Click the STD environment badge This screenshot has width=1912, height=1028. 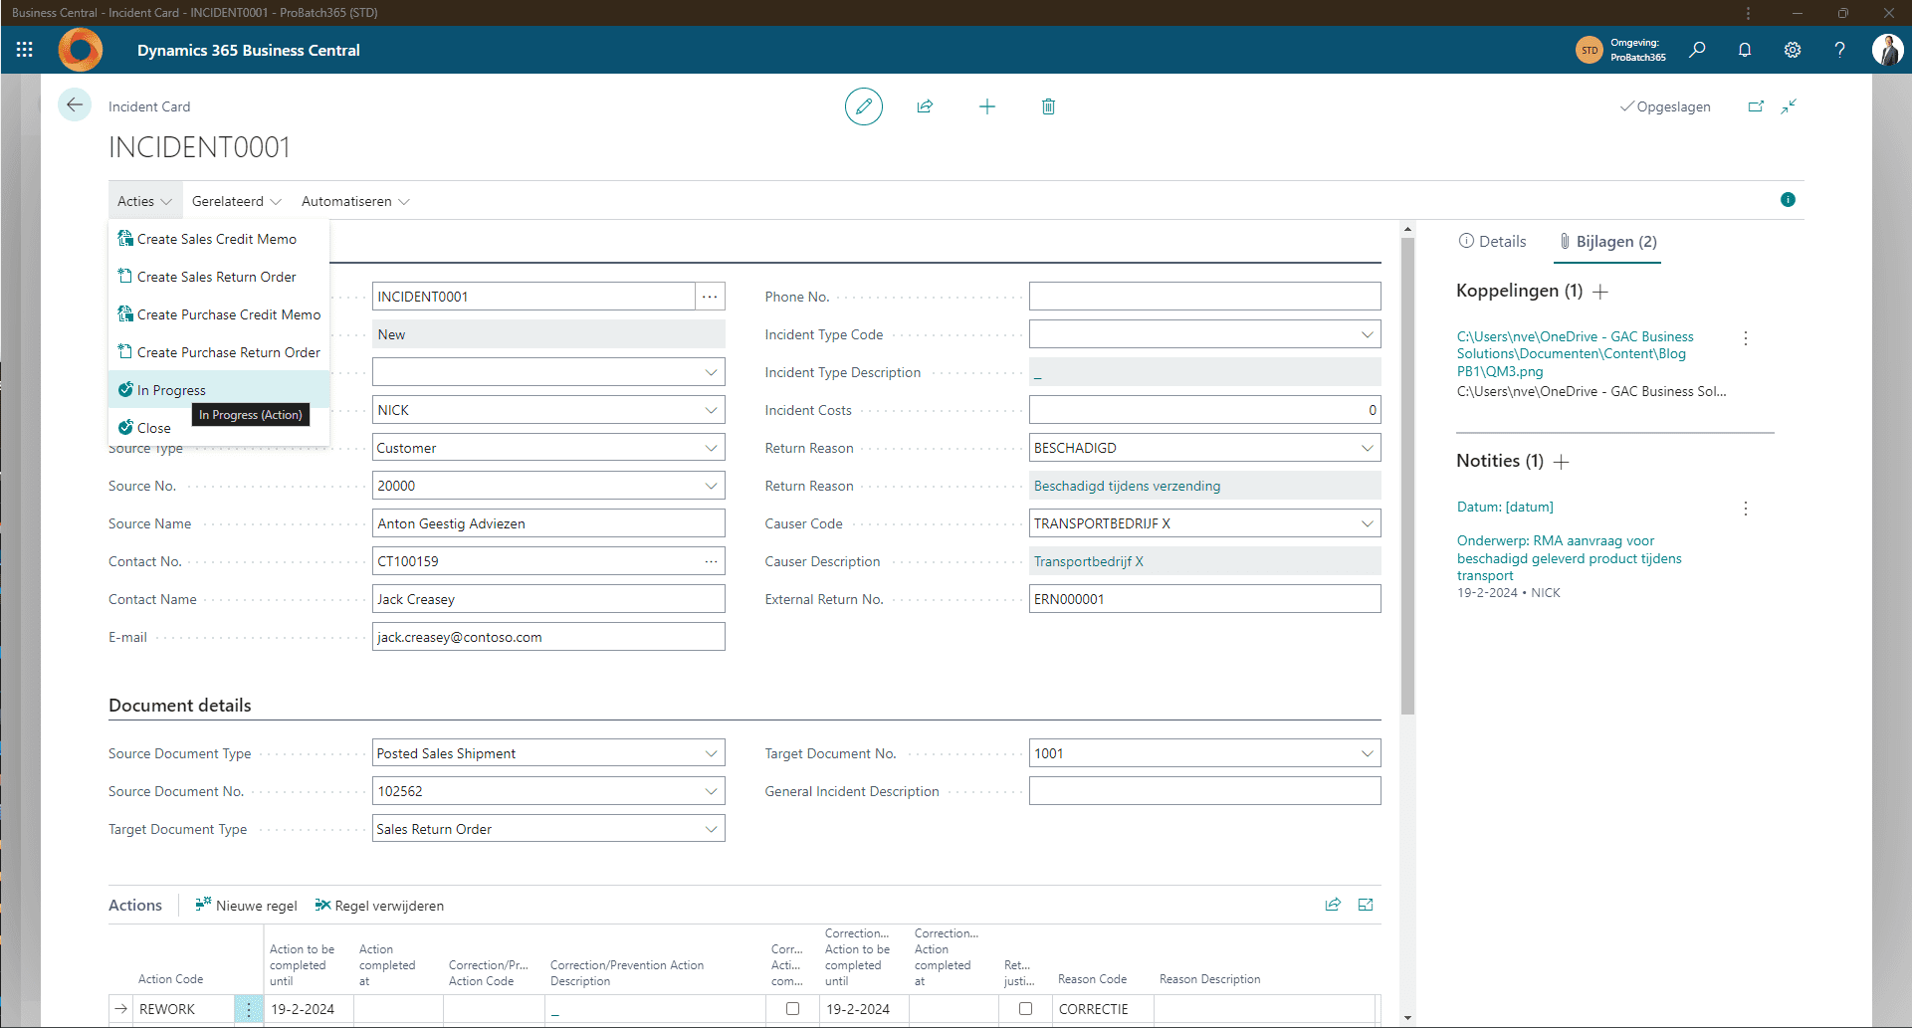click(x=1590, y=50)
